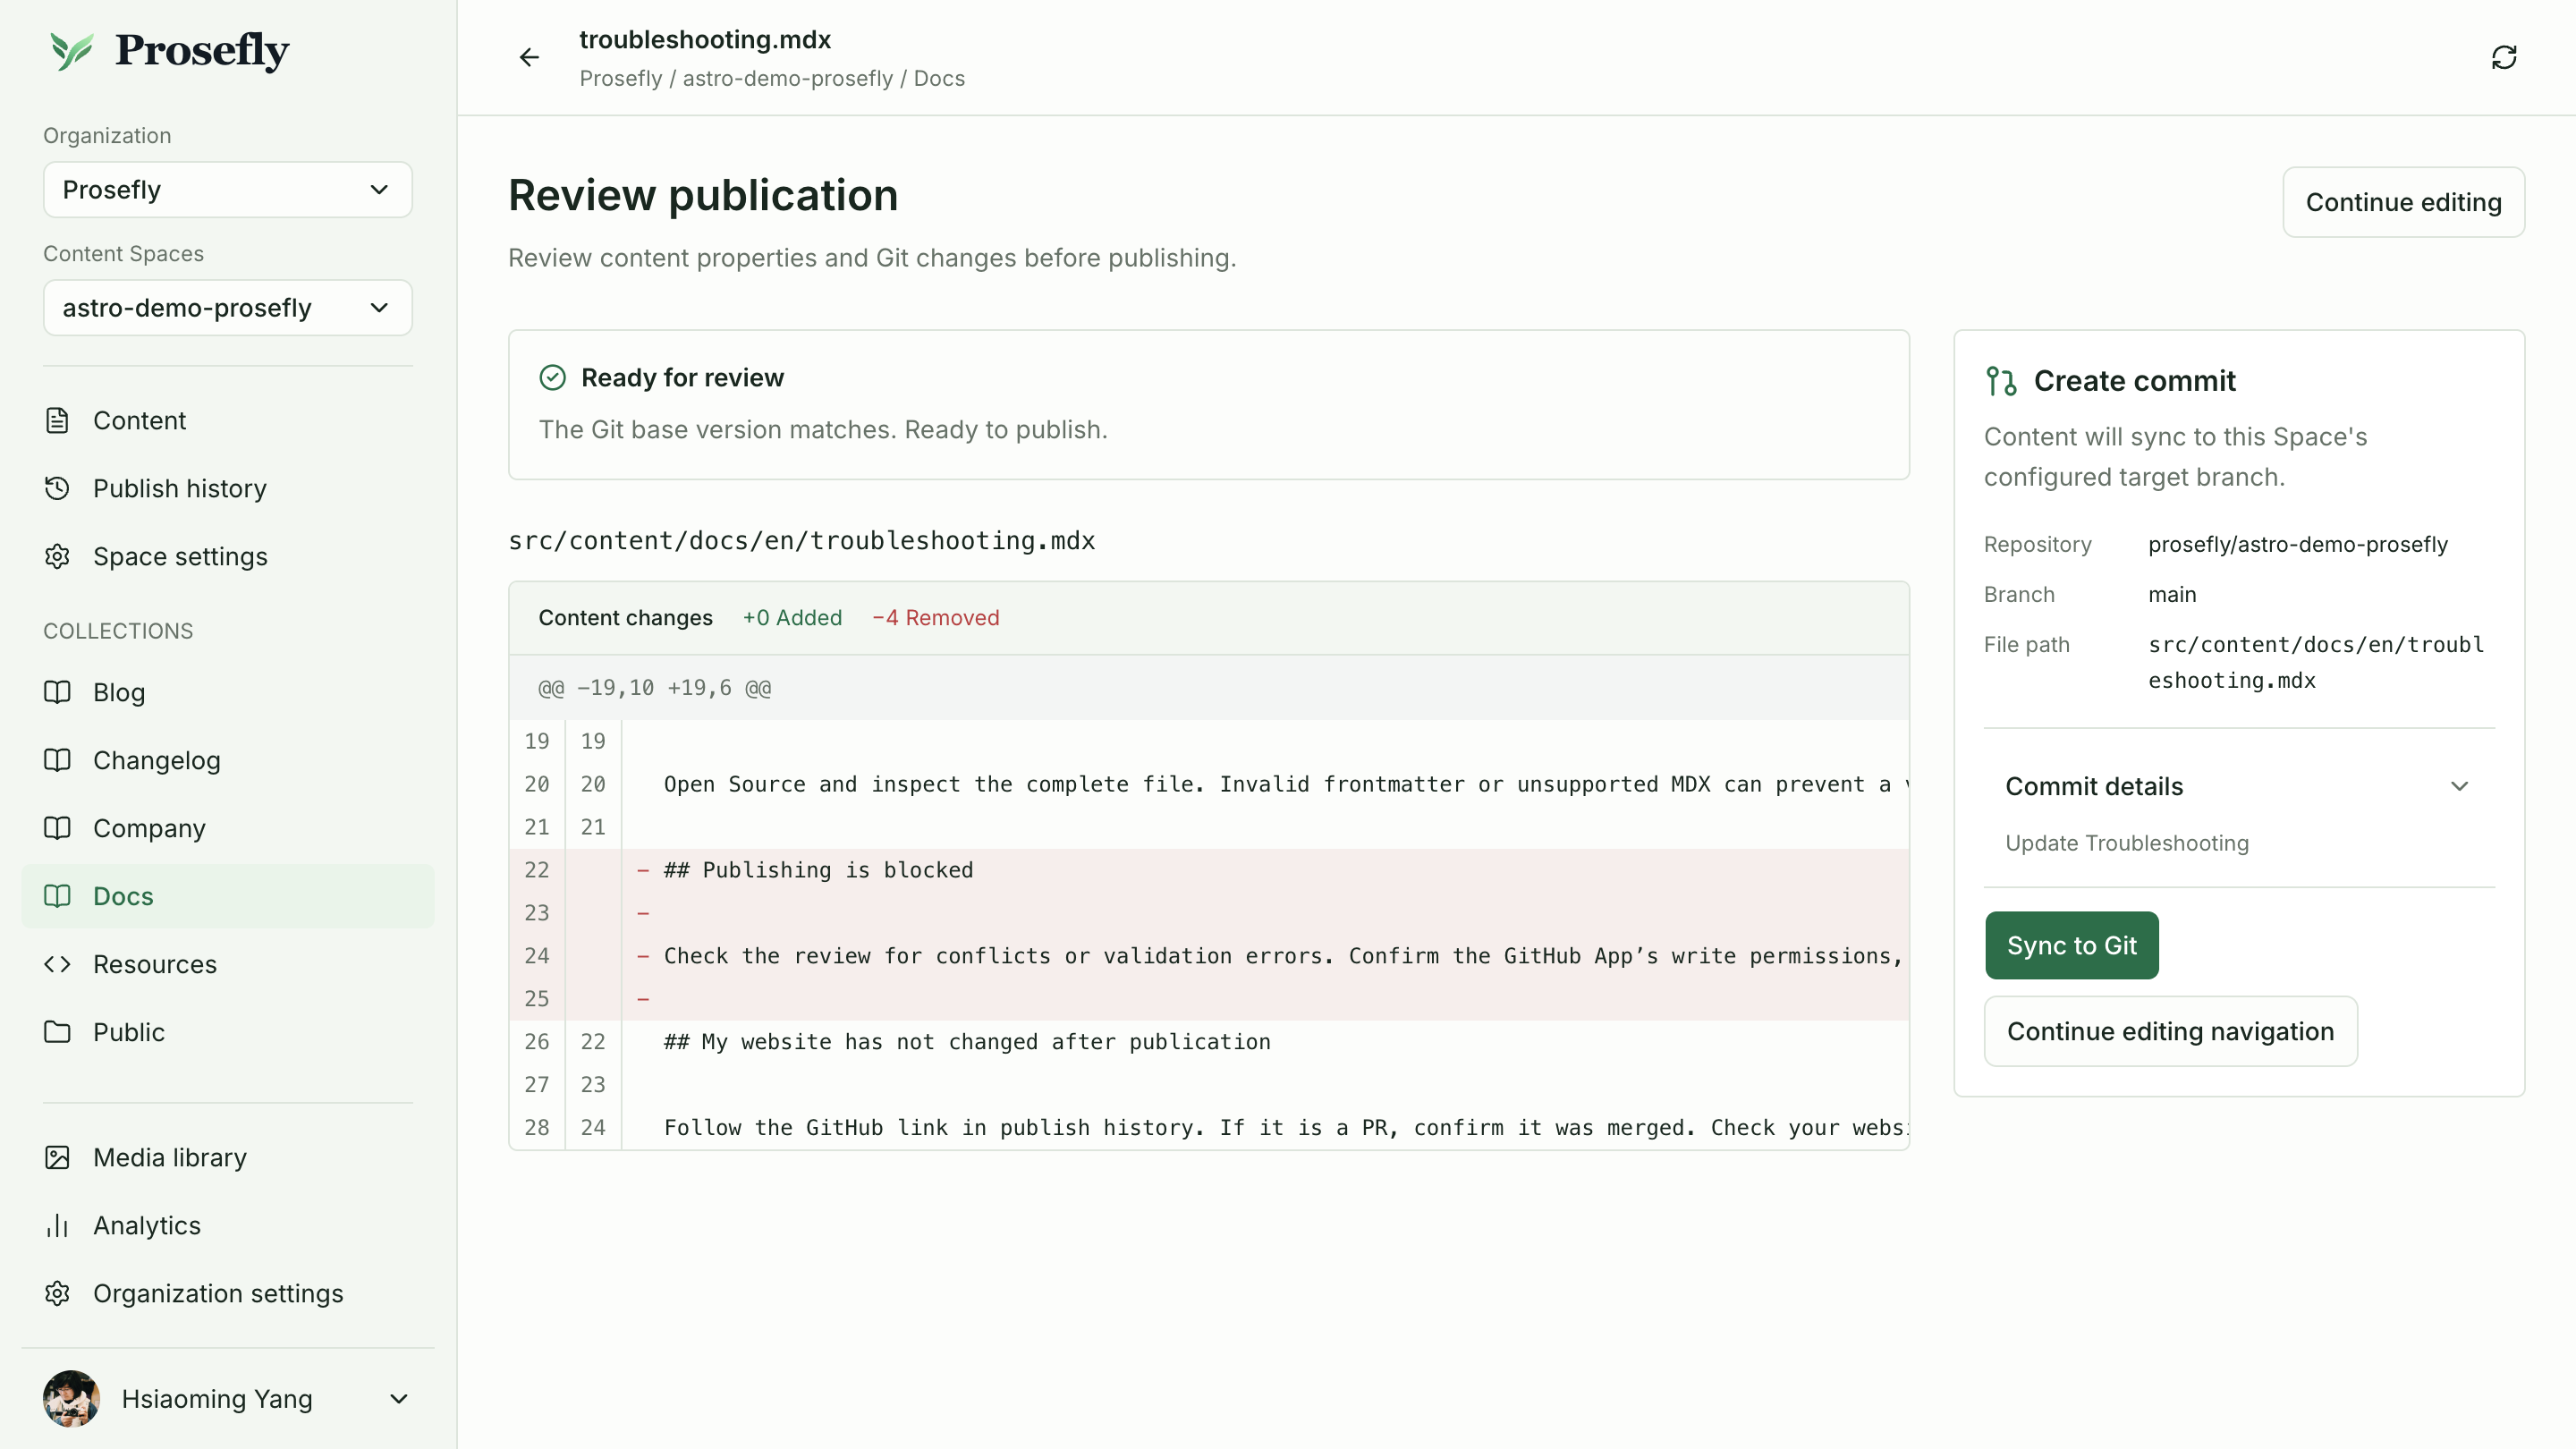The width and height of the screenshot is (2576, 1449).
Task: Click the −4 Removed label
Action: [x=935, y=618]
